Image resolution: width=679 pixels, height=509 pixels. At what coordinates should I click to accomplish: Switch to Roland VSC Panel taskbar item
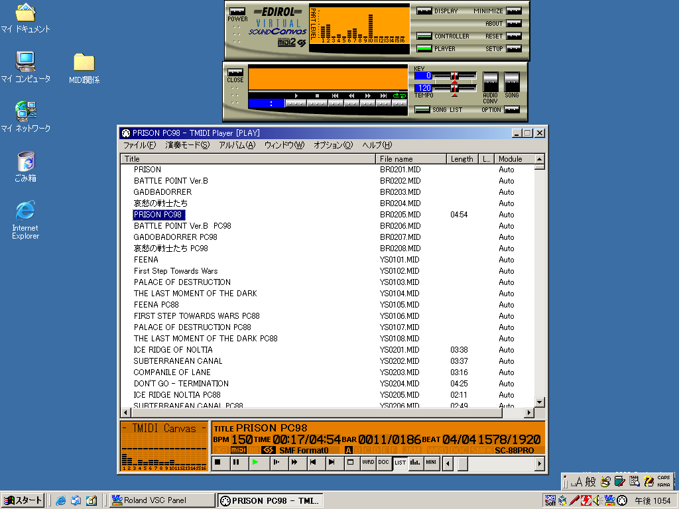tap(162, 500)
